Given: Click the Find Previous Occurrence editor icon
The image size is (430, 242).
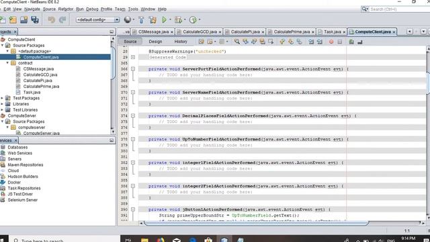Looking at the screenshot, I should 245,42.
